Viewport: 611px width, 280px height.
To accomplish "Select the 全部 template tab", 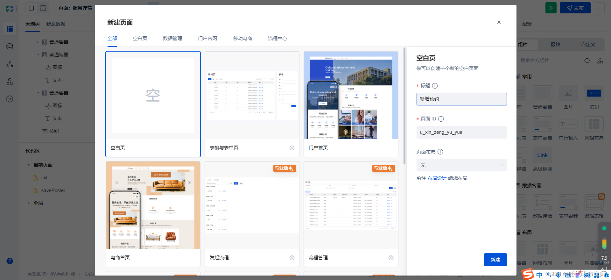I will coord(112,39).
